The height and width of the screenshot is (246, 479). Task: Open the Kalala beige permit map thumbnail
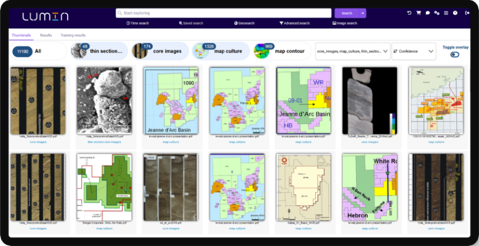(x=304, y=187)
